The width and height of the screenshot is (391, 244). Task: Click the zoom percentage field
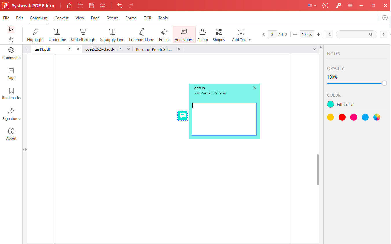tap(307, 34)
